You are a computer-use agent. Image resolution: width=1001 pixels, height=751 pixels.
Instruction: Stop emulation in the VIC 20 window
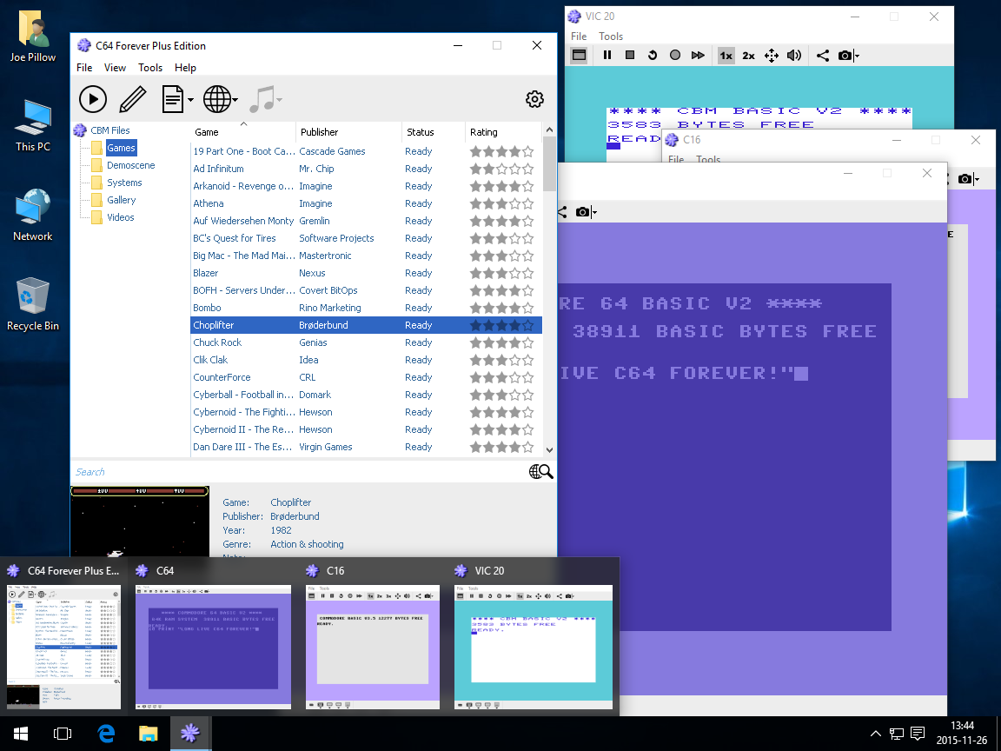629,56
